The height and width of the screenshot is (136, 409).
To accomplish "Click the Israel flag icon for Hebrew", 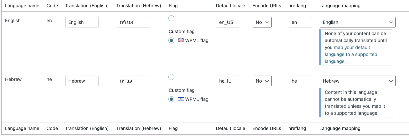I will coord(181,99).
